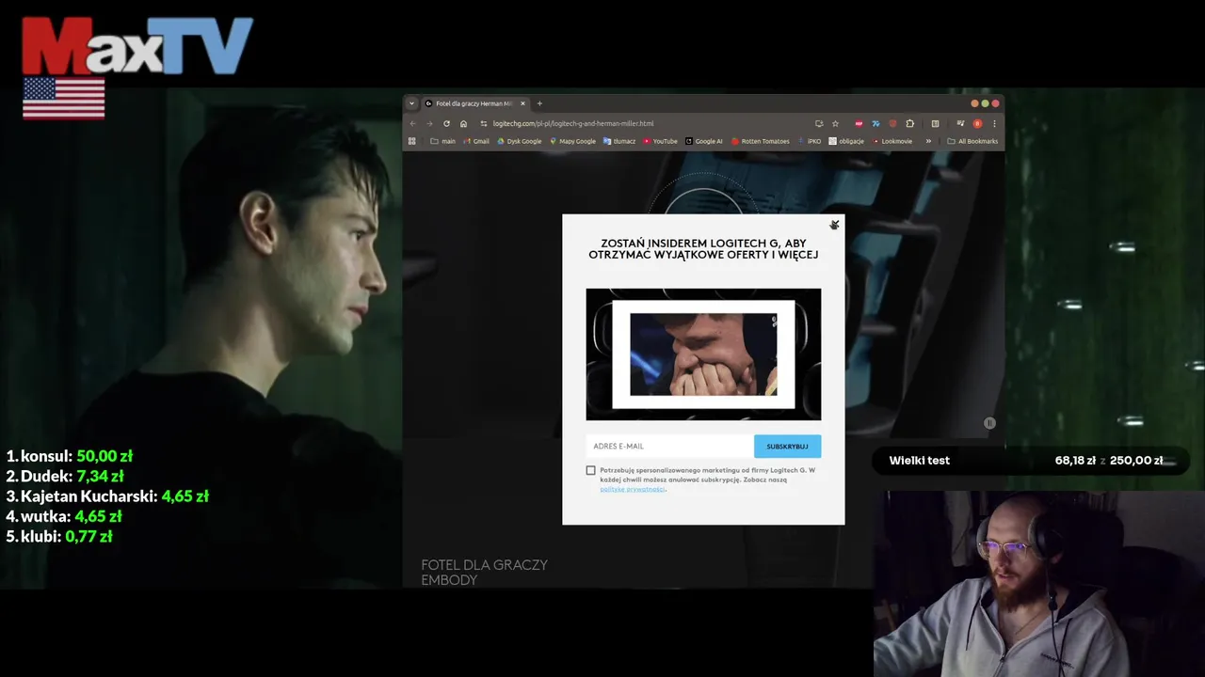Bookmark this page with the star icon
Screen dimensions: 1205x677
click(x=835, y=123)
